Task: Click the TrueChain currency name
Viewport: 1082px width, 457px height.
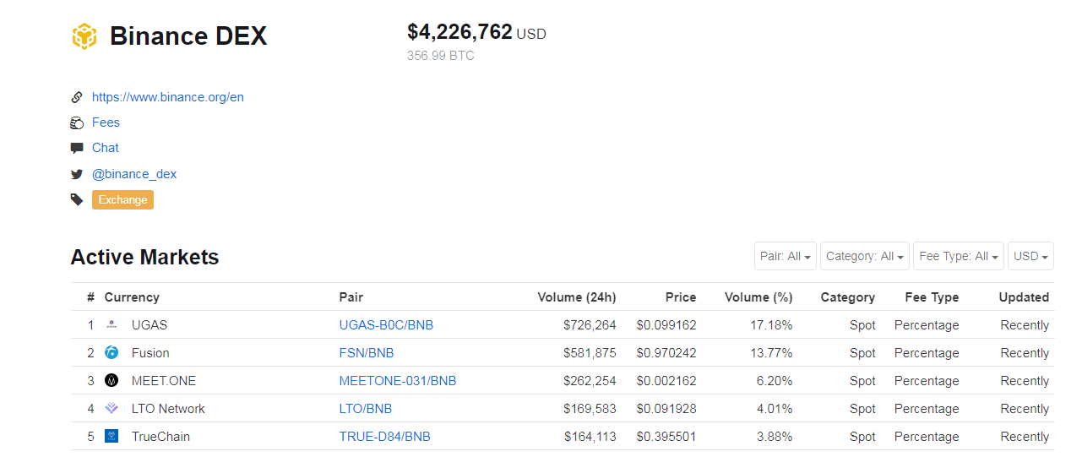Action: (x=160, y=437)
